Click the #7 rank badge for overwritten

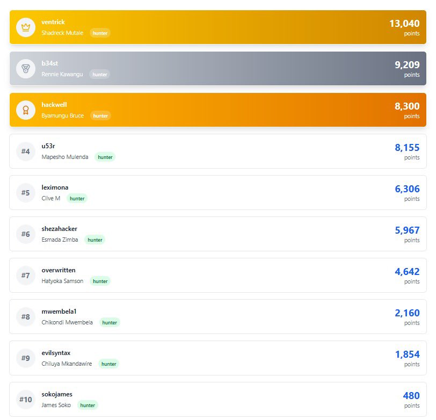[x=25, y=275]
